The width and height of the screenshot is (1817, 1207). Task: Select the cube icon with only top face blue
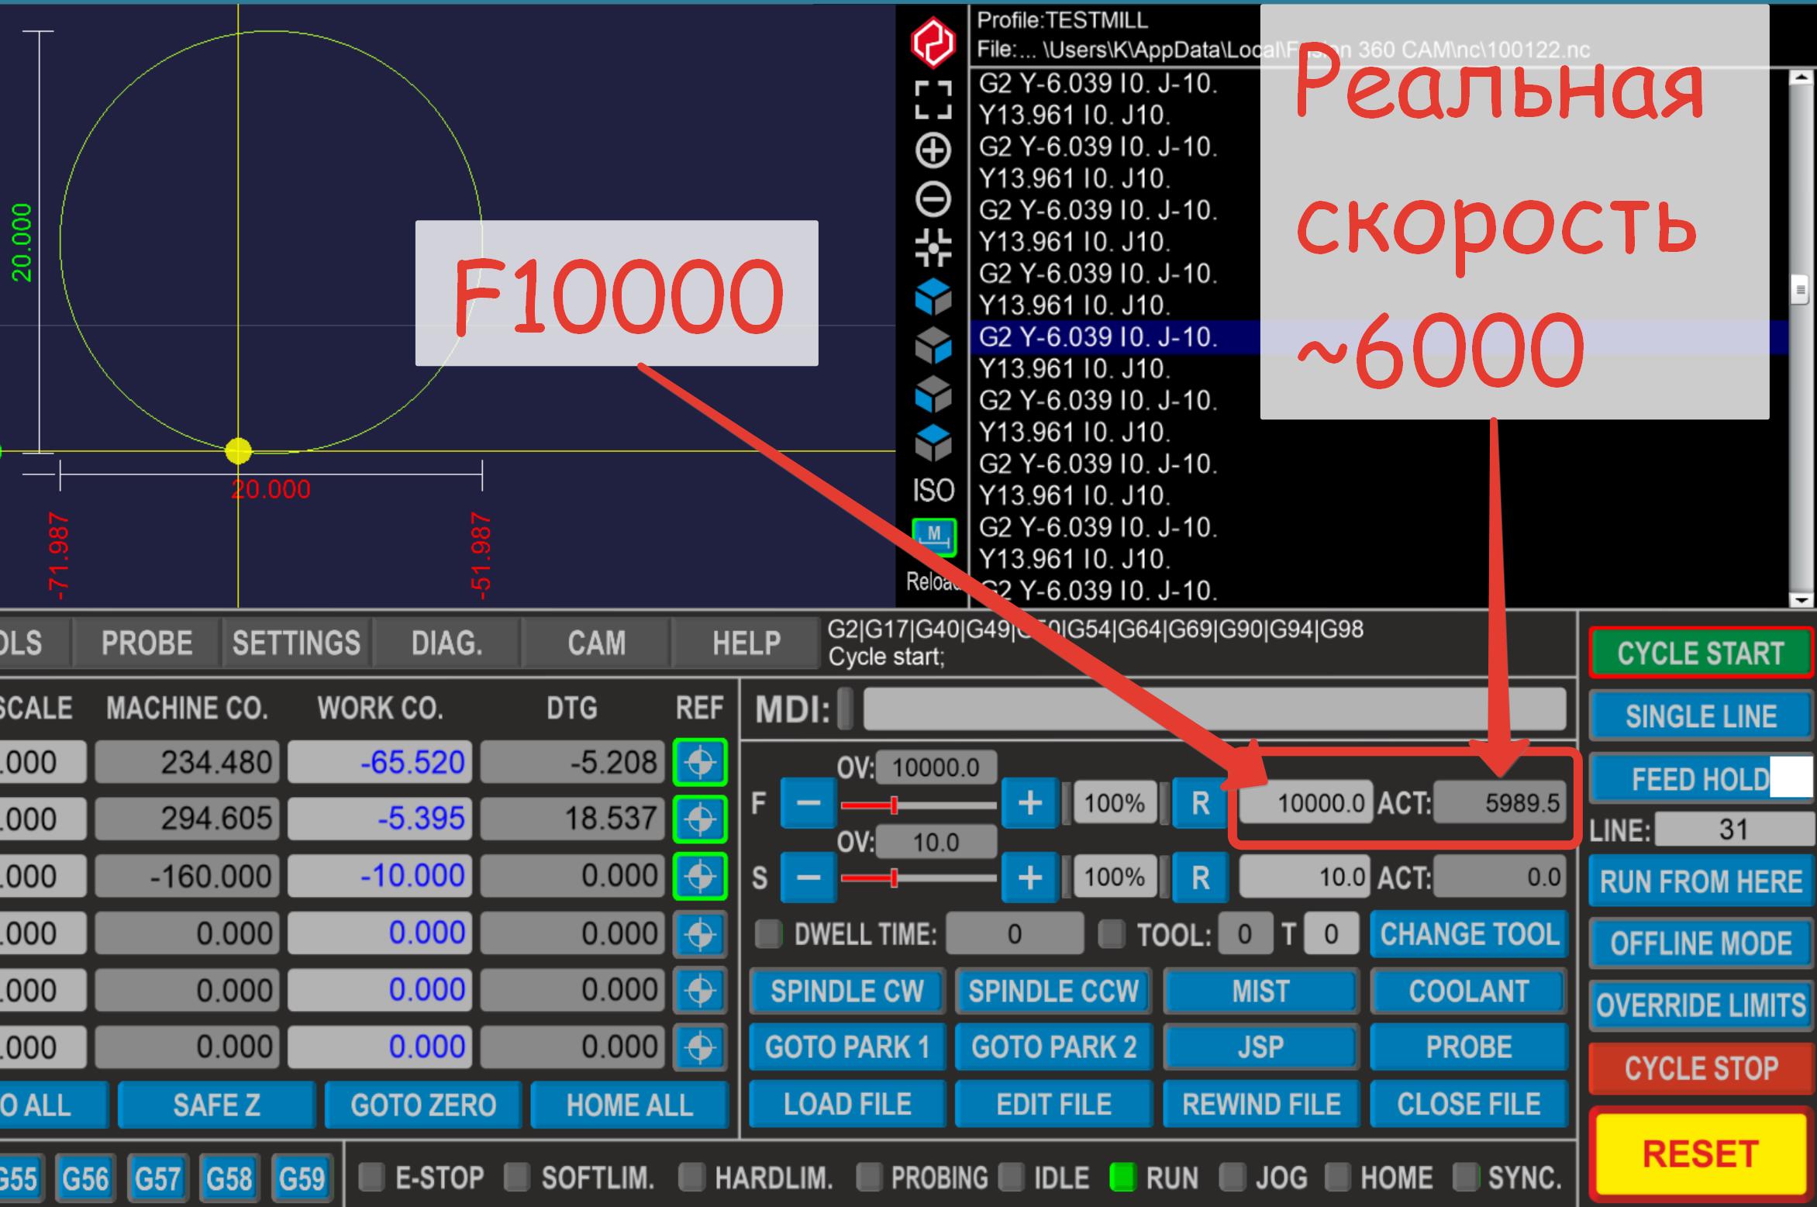point(933,443)
